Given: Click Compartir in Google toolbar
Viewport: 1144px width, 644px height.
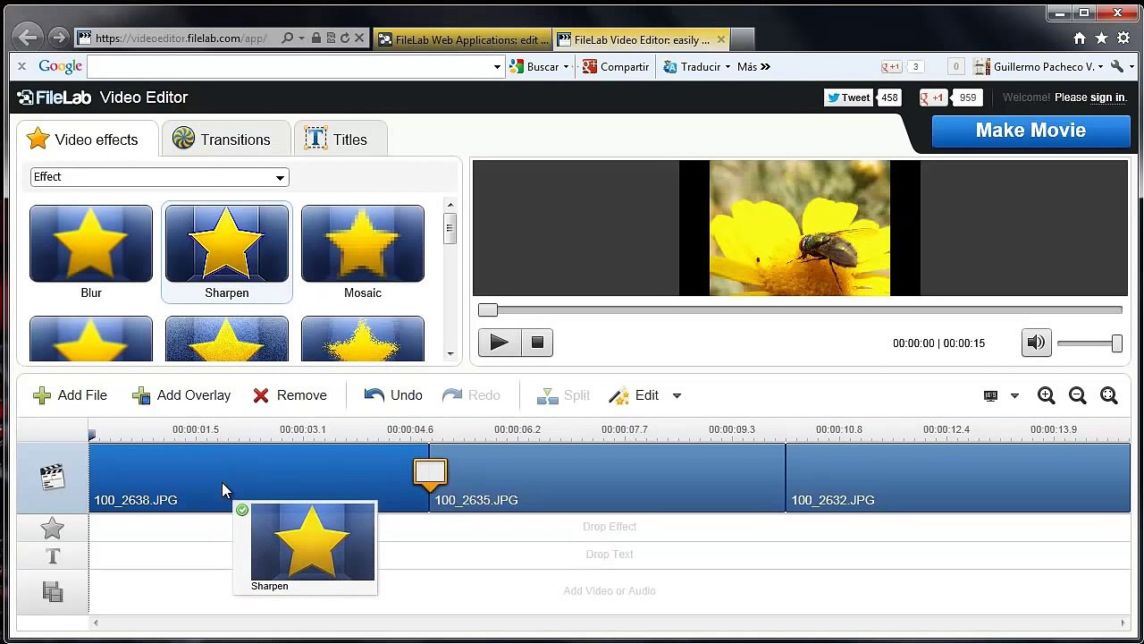Looking at the screenshot, I should coord(616,67).
